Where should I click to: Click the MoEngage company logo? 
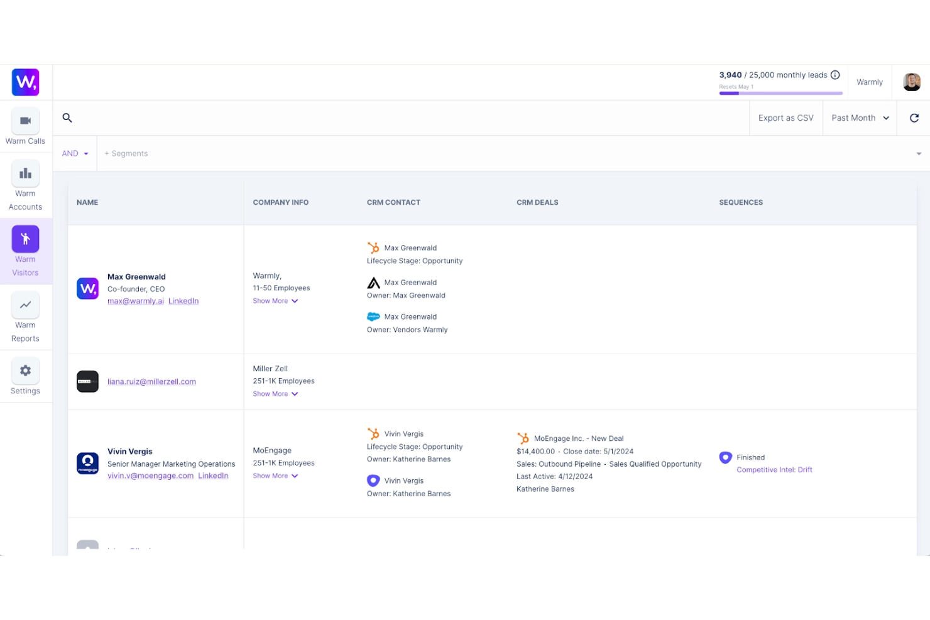[87, 464]
